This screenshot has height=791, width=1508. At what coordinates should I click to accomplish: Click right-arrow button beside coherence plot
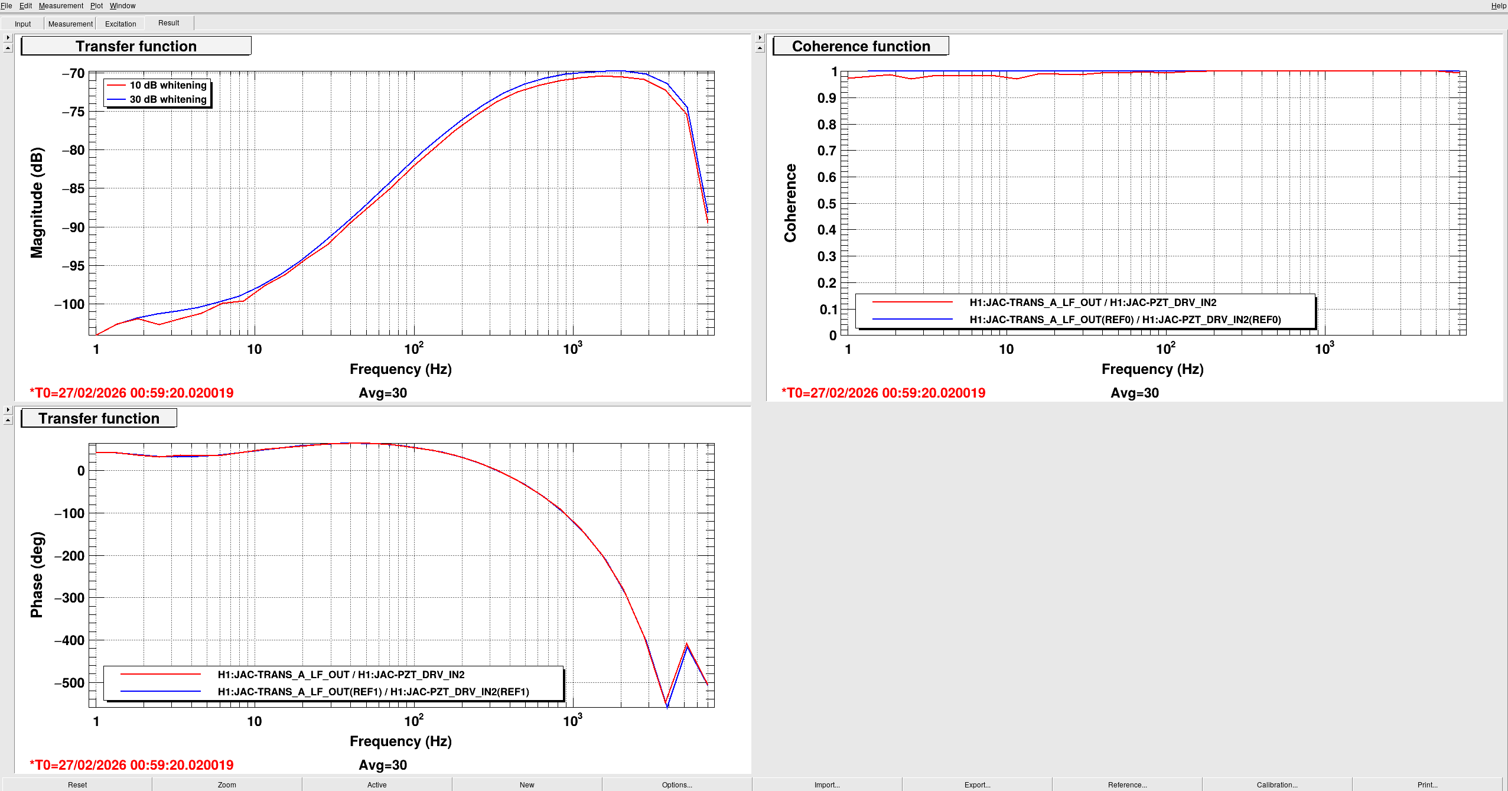coord(760,38)
